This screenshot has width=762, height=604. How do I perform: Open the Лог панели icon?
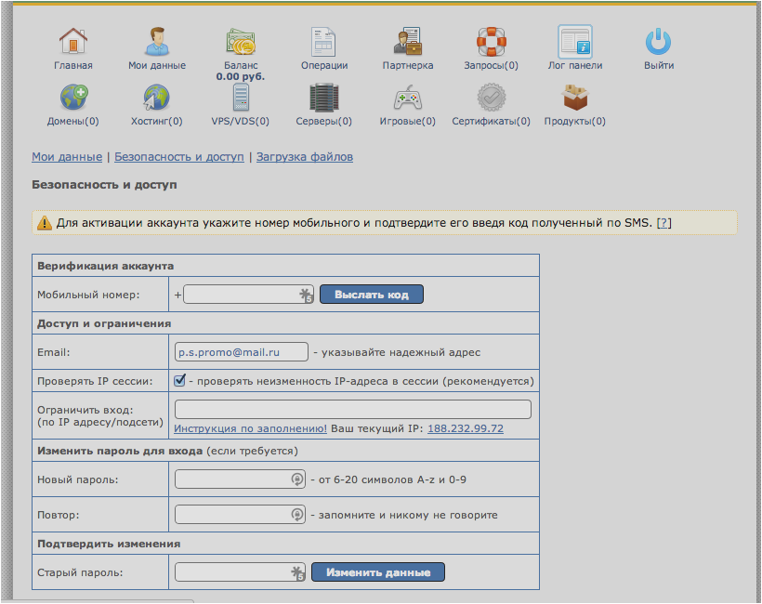click(575, 42)
